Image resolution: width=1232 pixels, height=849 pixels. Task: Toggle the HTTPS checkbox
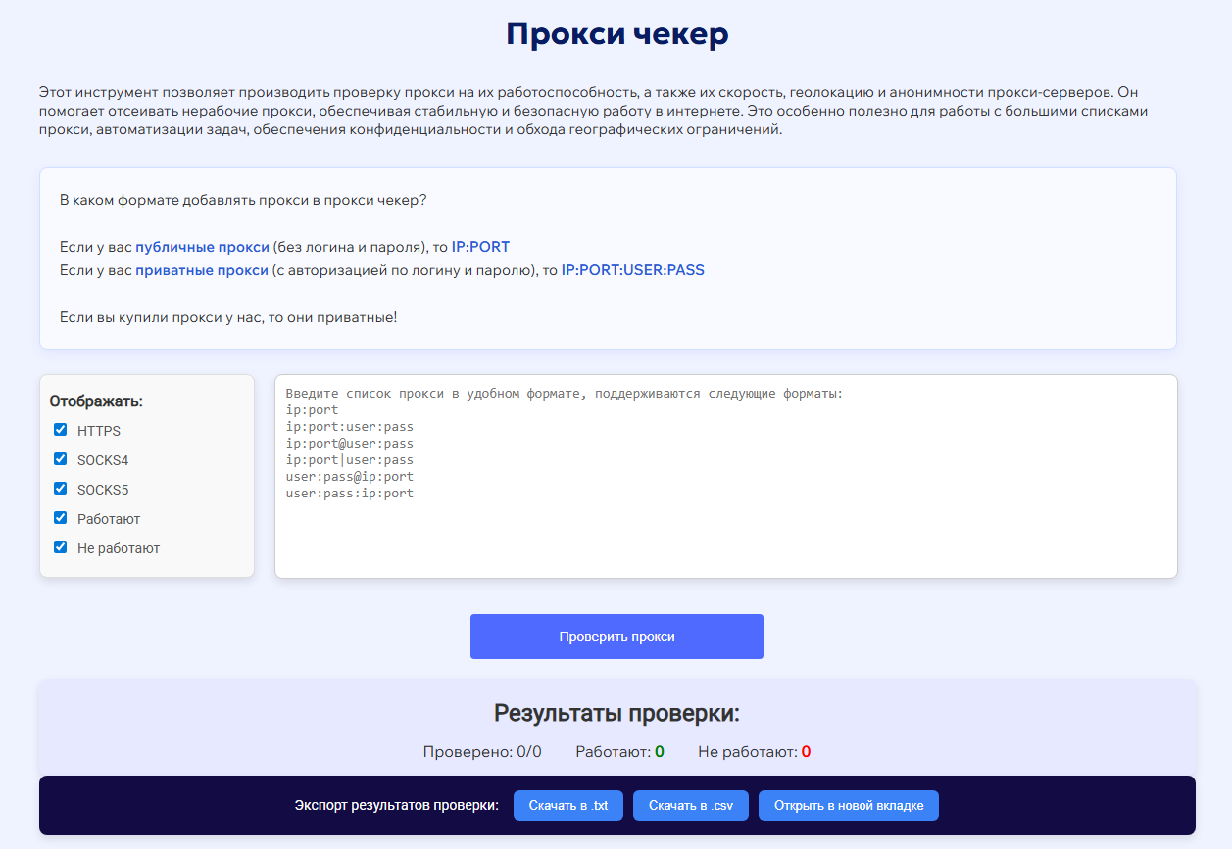61,430
